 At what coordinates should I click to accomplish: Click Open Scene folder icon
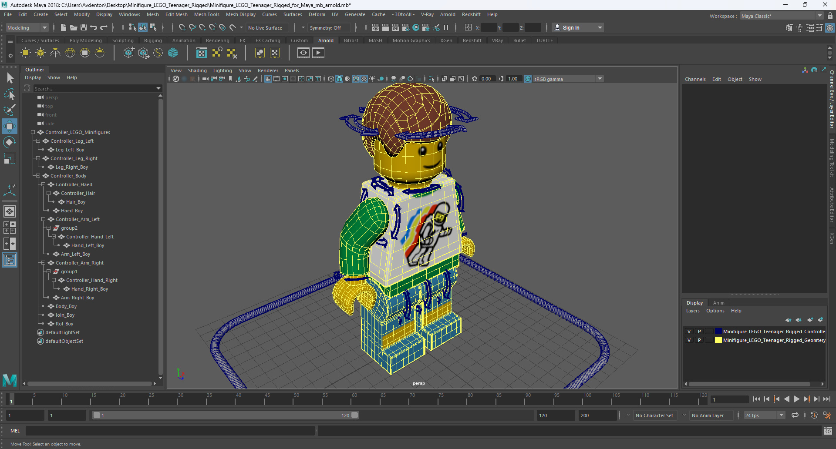coord(74,28)
